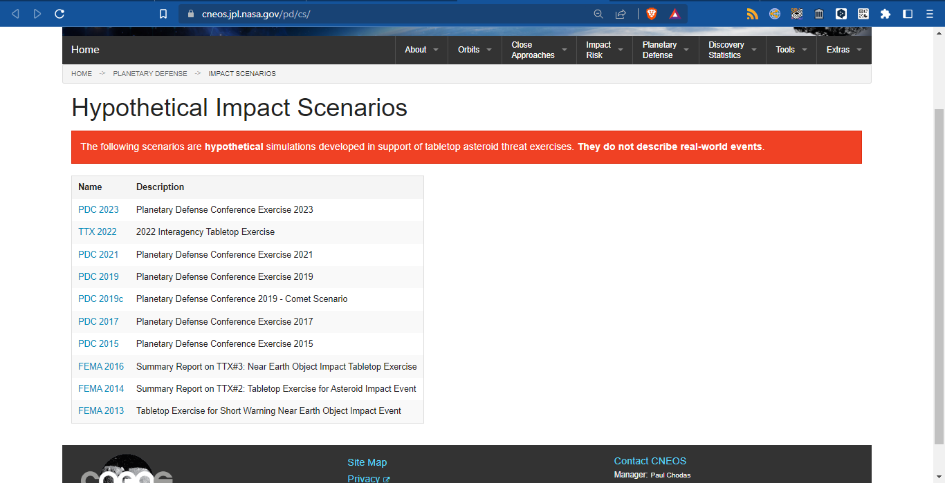
Task: Click 'Summary Report on TTX#3' description text
Action: (277, 366)
